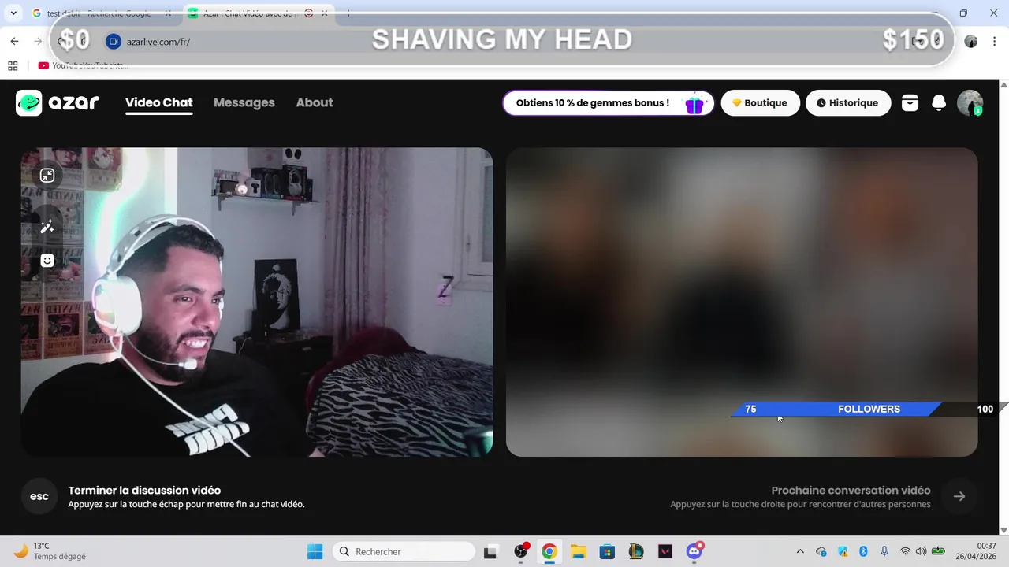The width and height of the screenshot is (1009, 567).
Task: Click the Chrome profile avatar
Action: click(x=970, y=41)
